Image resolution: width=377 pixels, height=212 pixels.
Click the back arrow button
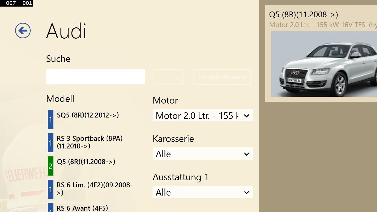[x=23, y=30]
